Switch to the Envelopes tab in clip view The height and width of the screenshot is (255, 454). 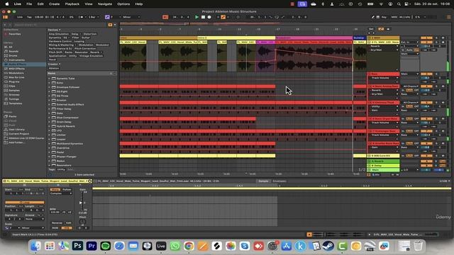279,181
